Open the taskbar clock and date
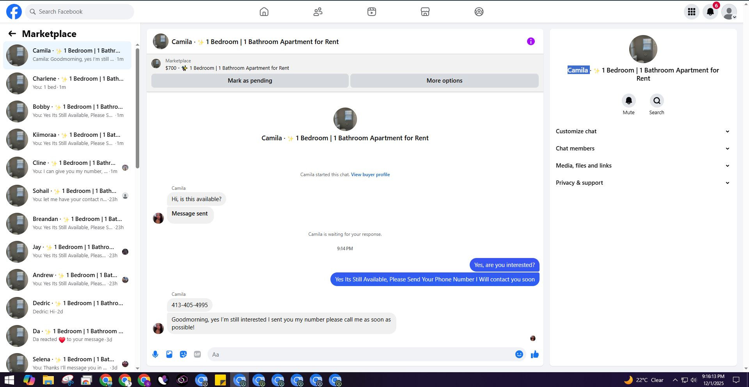 coord(713,380)
